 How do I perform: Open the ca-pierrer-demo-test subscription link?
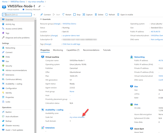pyautogui.click(x=71, y=36)
